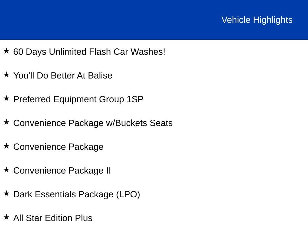Click the 1SP code in the equipment group line

pyautogui.click(x=135, y=99)
